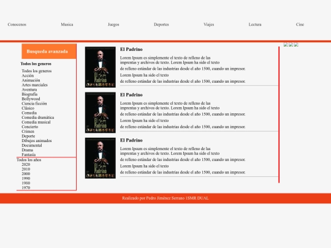The height and width of the screenshot is (248, 331).
Task: Select the Documental genre
Action: (x=32, y=145)
